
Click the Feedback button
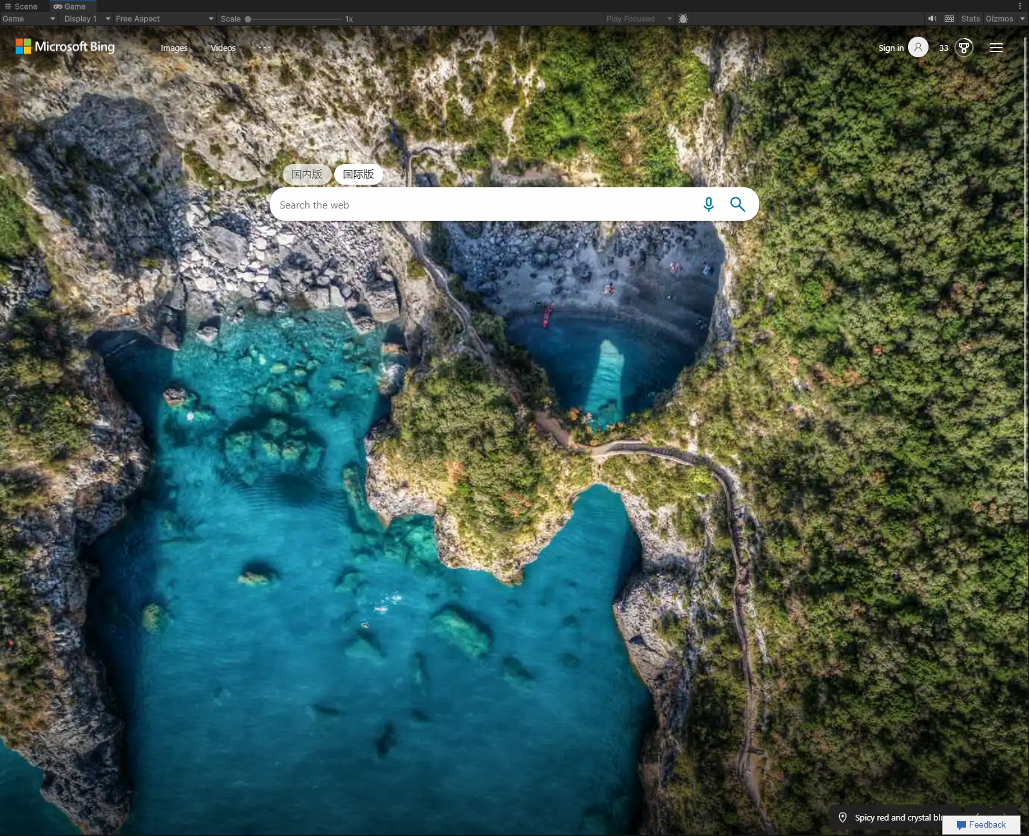[981, 825]
